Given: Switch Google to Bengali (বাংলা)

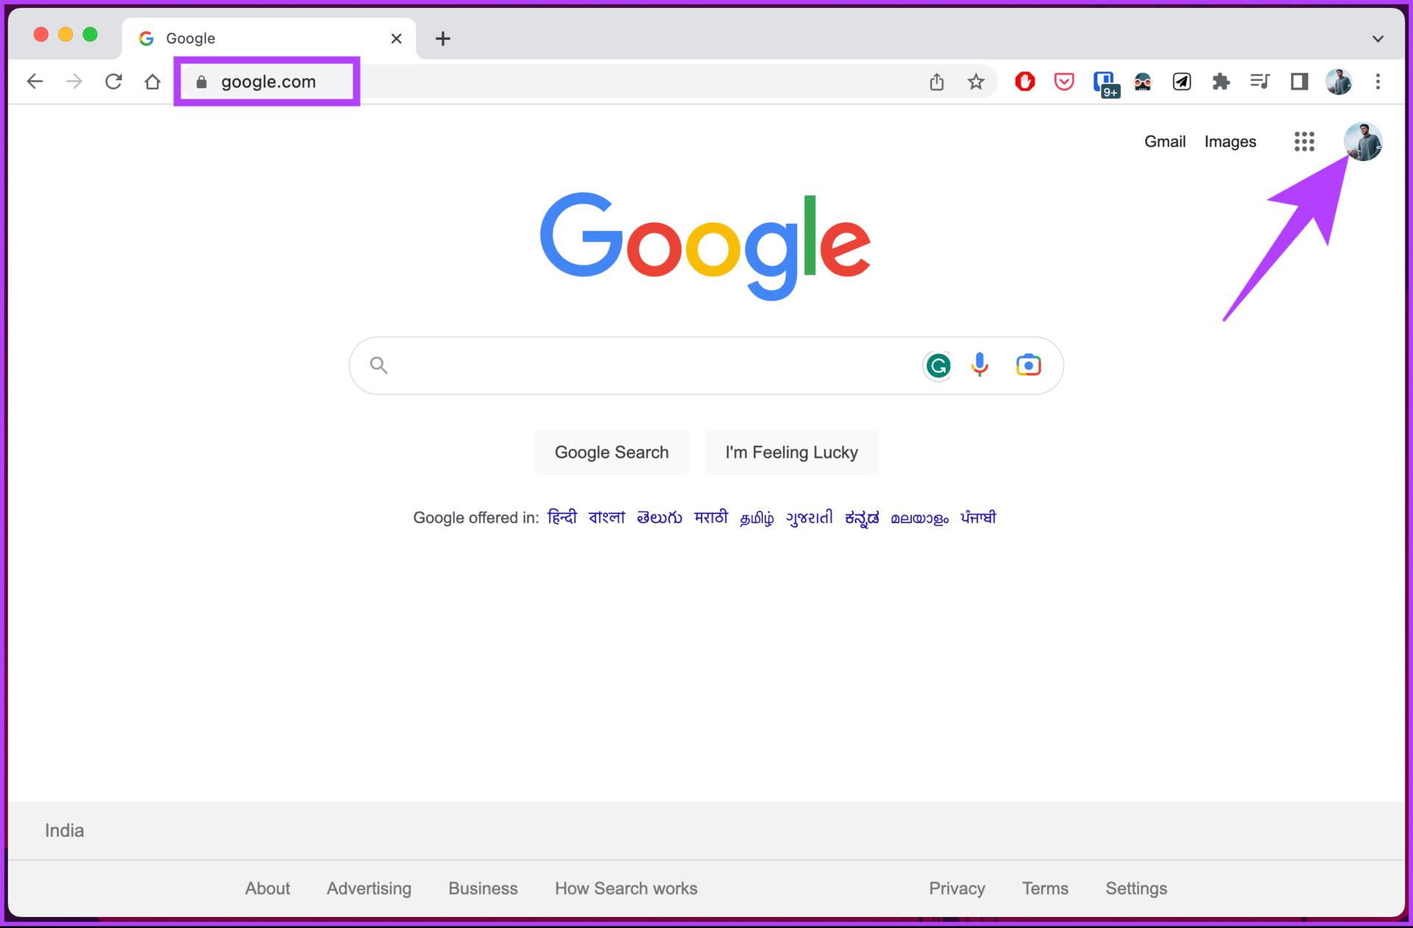Looking at the screenshot, I should [x=606, y=517].
